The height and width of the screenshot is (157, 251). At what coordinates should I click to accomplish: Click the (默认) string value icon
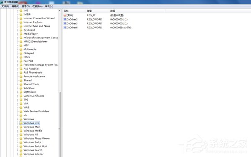[65, 15]
